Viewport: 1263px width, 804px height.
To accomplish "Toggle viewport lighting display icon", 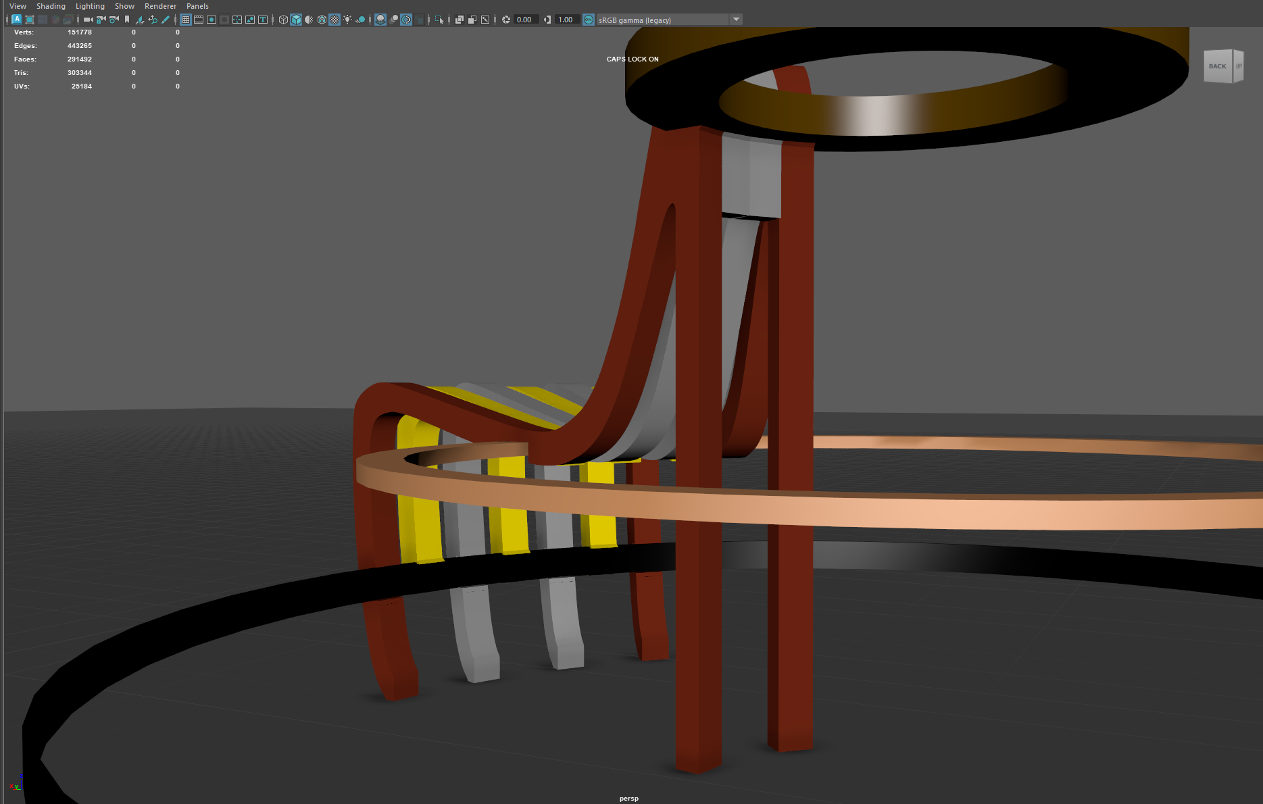I will (x=347, y=20).
